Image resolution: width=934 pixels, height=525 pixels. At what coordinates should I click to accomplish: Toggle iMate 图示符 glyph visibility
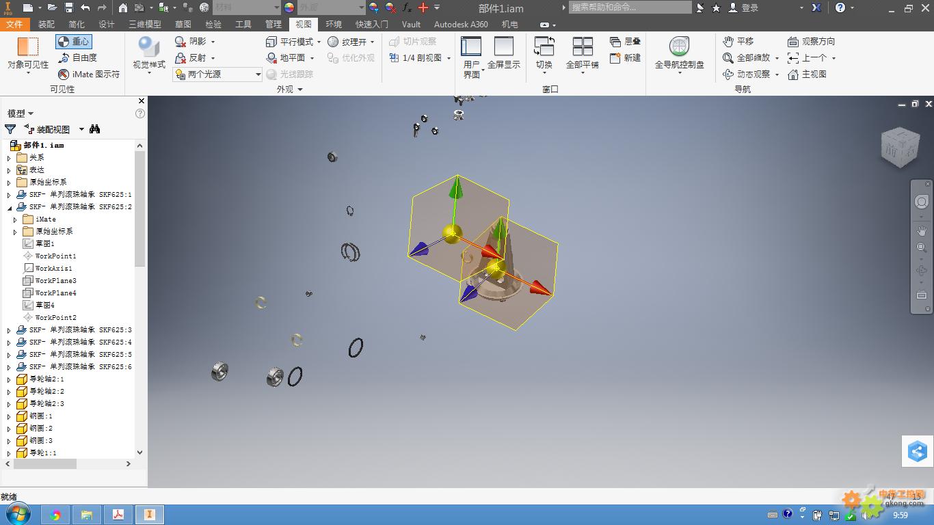(88, 74)
